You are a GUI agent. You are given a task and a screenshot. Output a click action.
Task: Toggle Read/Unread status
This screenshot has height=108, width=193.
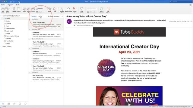pos(68,10)
